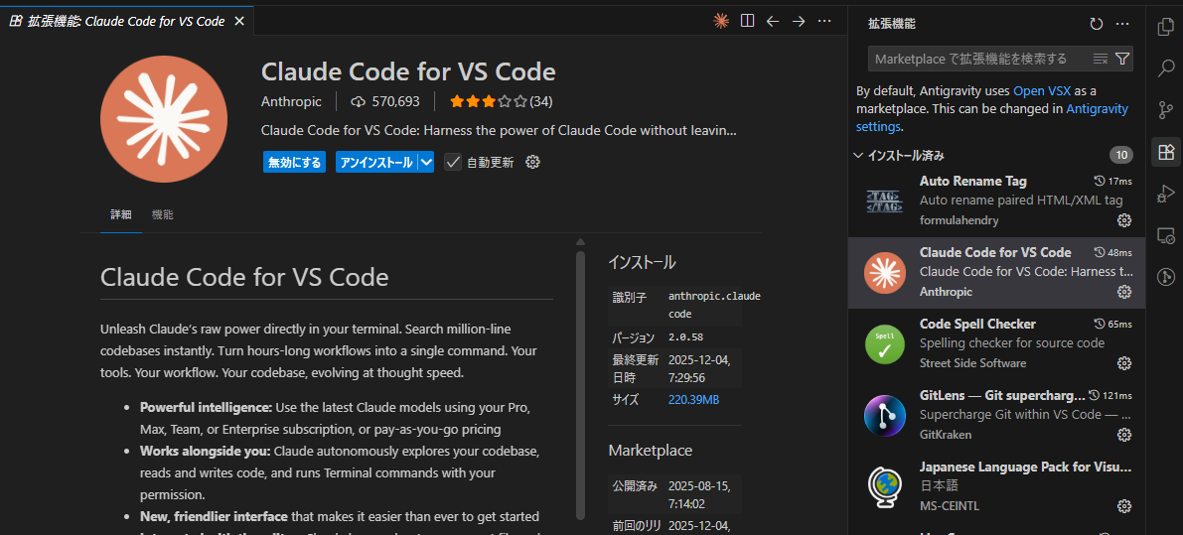Click the published date 2025-08-15
The image size is (1183, 535).
pos(699,494)
